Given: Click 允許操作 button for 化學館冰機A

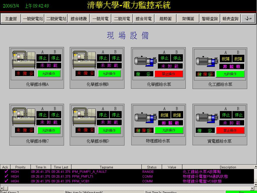Looking at the screenshot, I should (49, 74).
